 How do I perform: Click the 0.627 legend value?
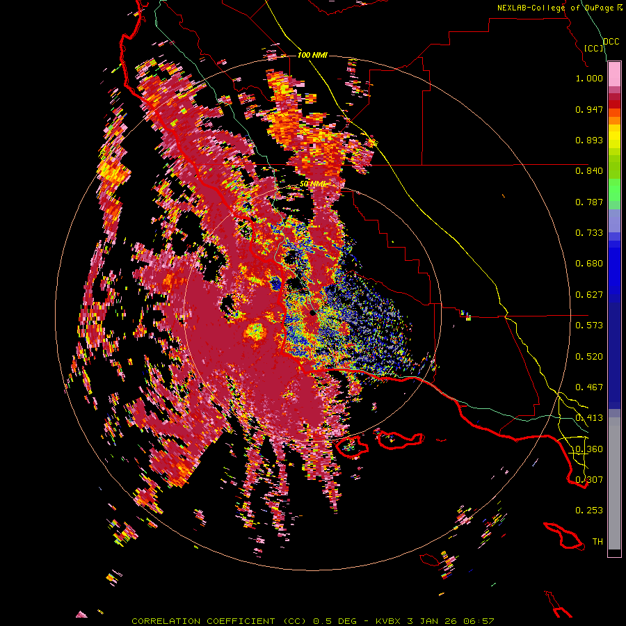pyautogui.click(x=589, y=295)
